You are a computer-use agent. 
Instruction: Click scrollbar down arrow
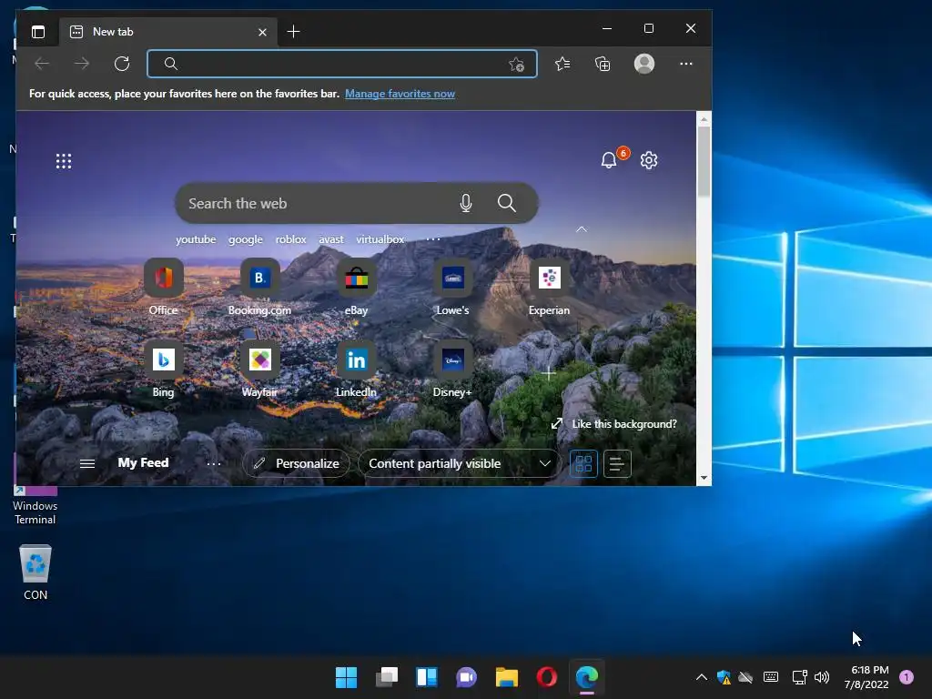(x=704, y=478)
